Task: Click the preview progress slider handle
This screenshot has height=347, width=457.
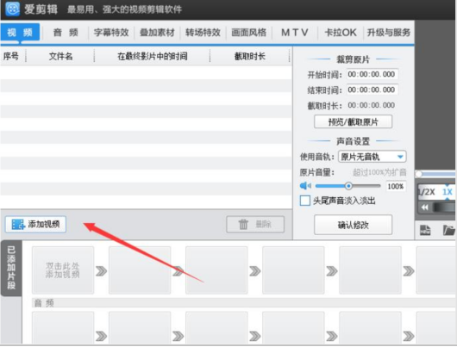Action: coord(419,174)
